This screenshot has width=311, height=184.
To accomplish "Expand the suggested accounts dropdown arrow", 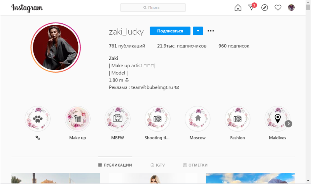I will (x=198, y=31).
